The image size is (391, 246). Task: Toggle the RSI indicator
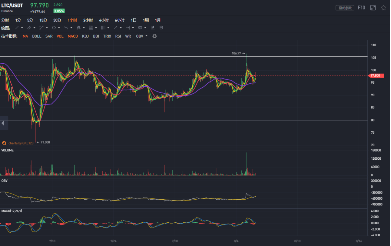[118, 36]
